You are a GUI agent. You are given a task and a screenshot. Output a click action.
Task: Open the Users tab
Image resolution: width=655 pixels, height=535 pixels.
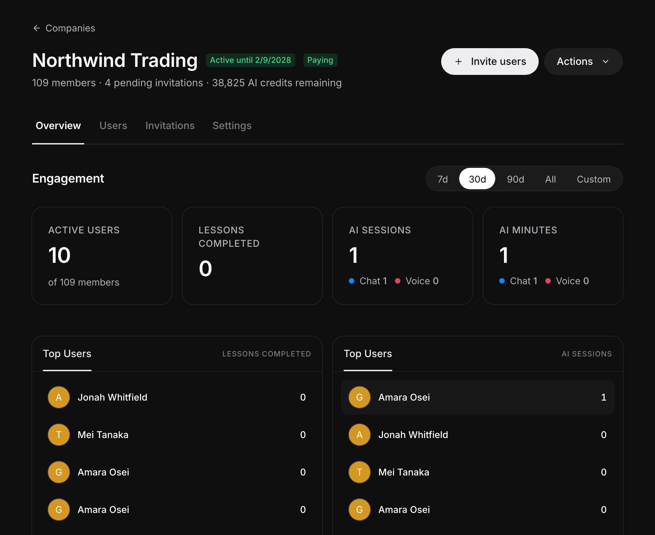[x=113, y=126]
